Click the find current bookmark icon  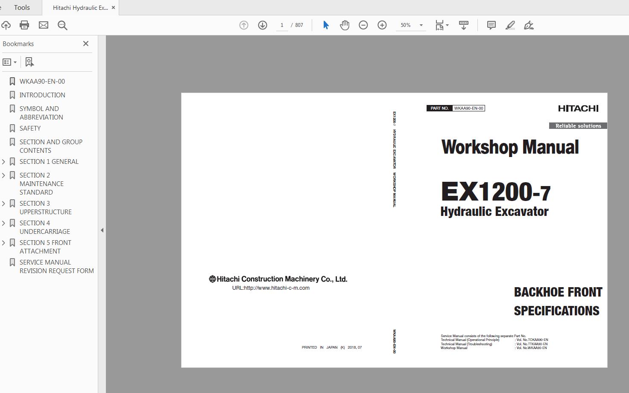pyautogui.click(x=29, y=62)
